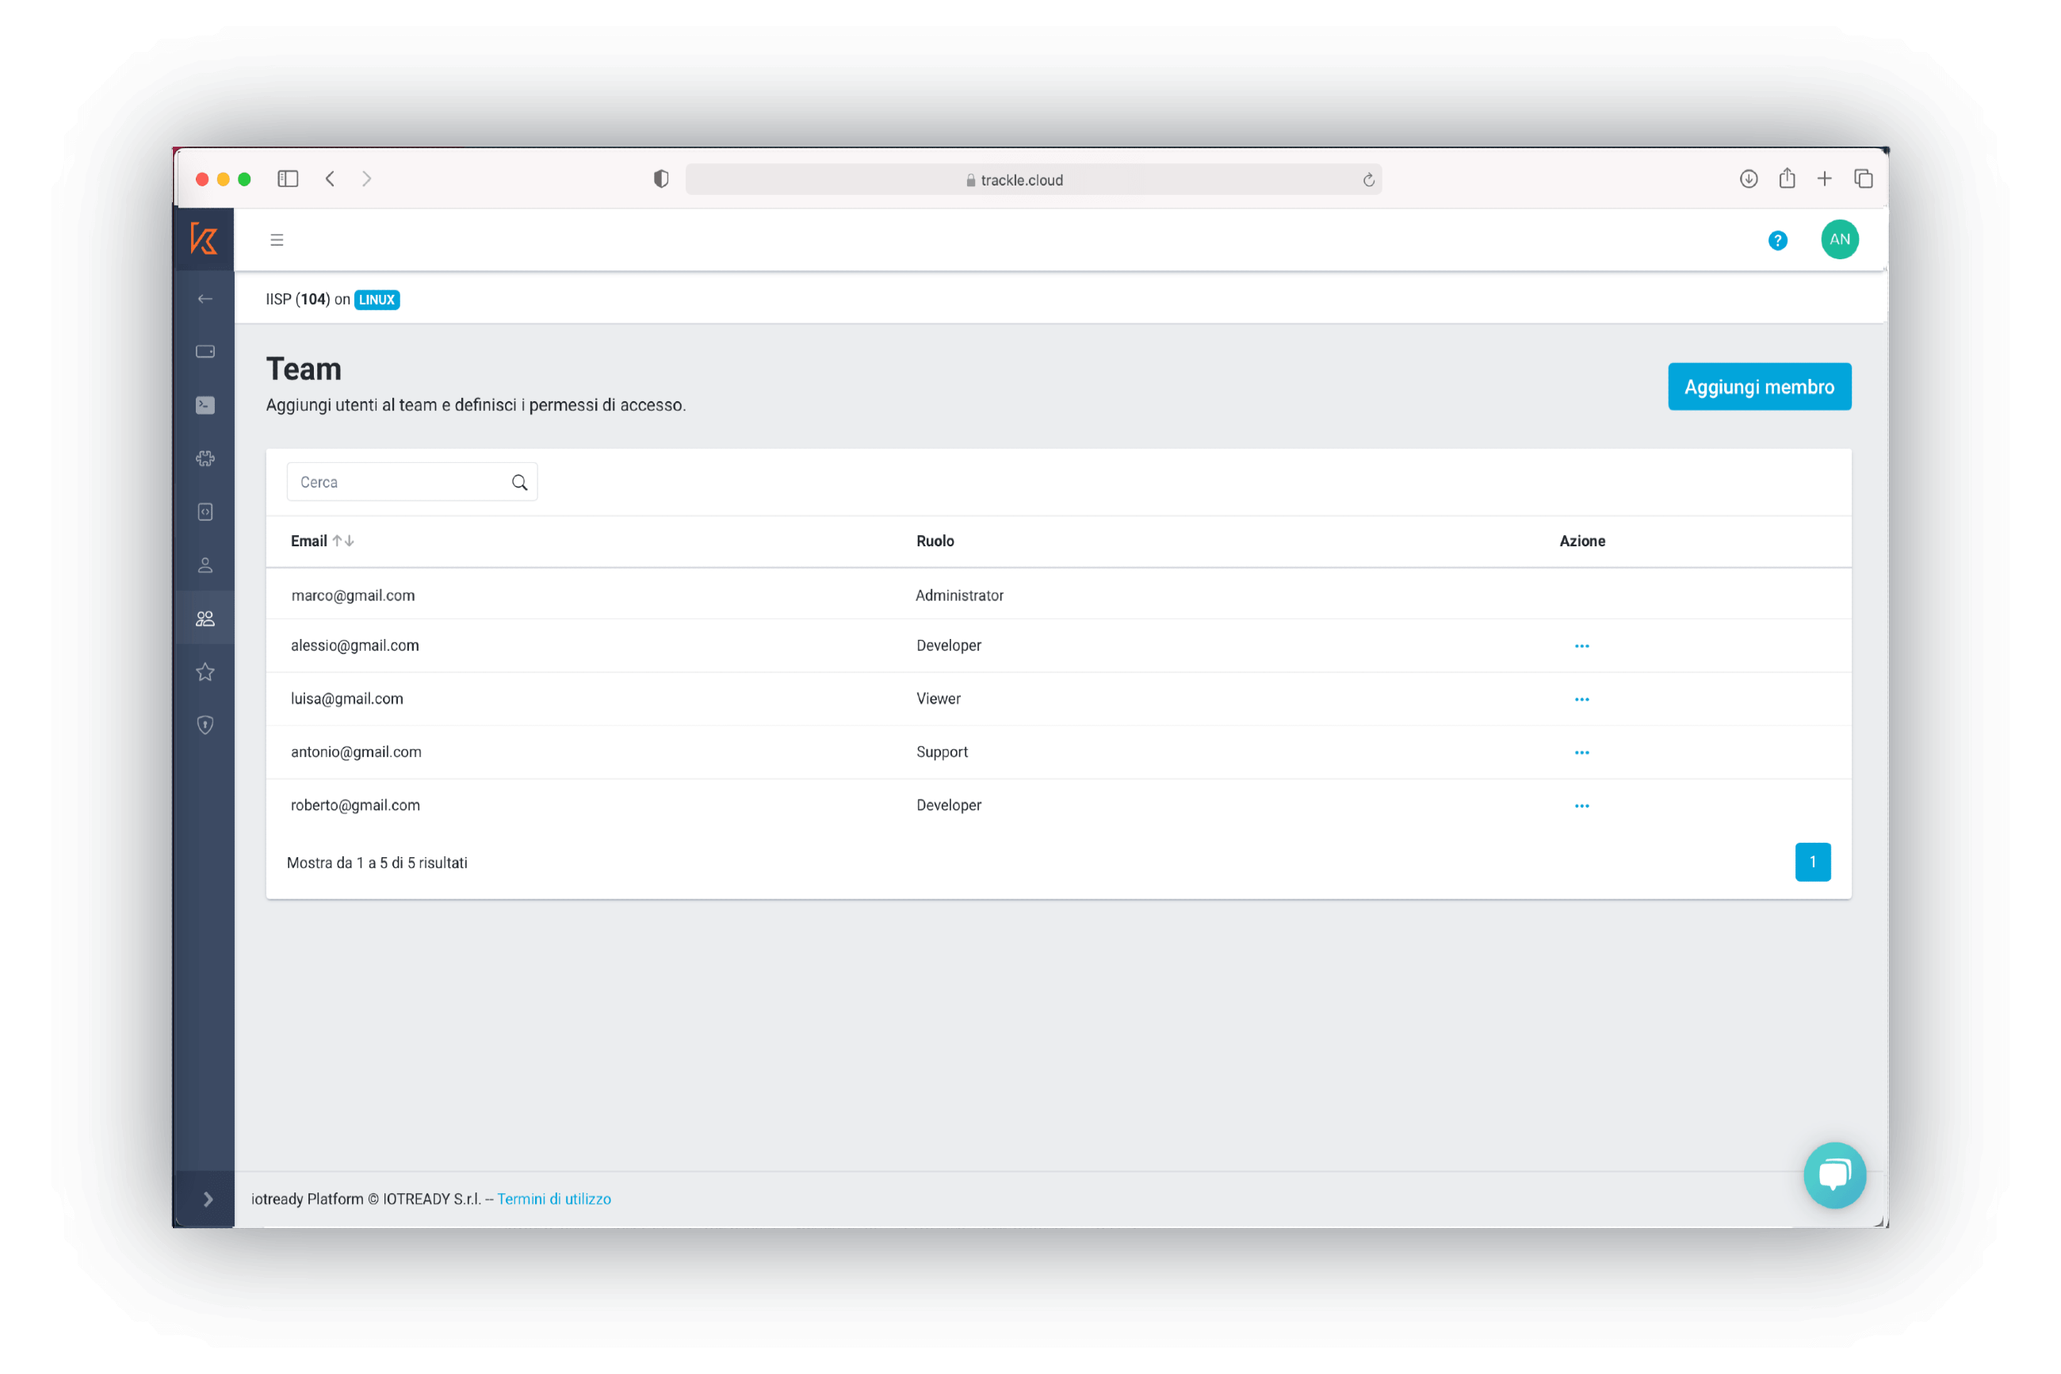Click the magnifier search icon
The height and width of the screenshot is (1374, 2061).
tap(519, 483)
